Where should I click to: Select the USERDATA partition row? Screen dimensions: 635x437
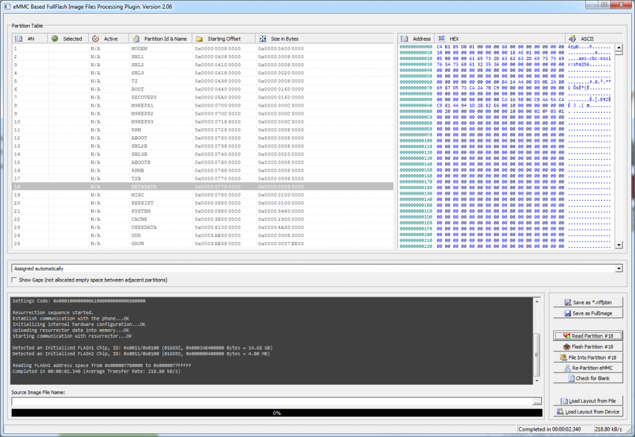click(x=203, y=227)
